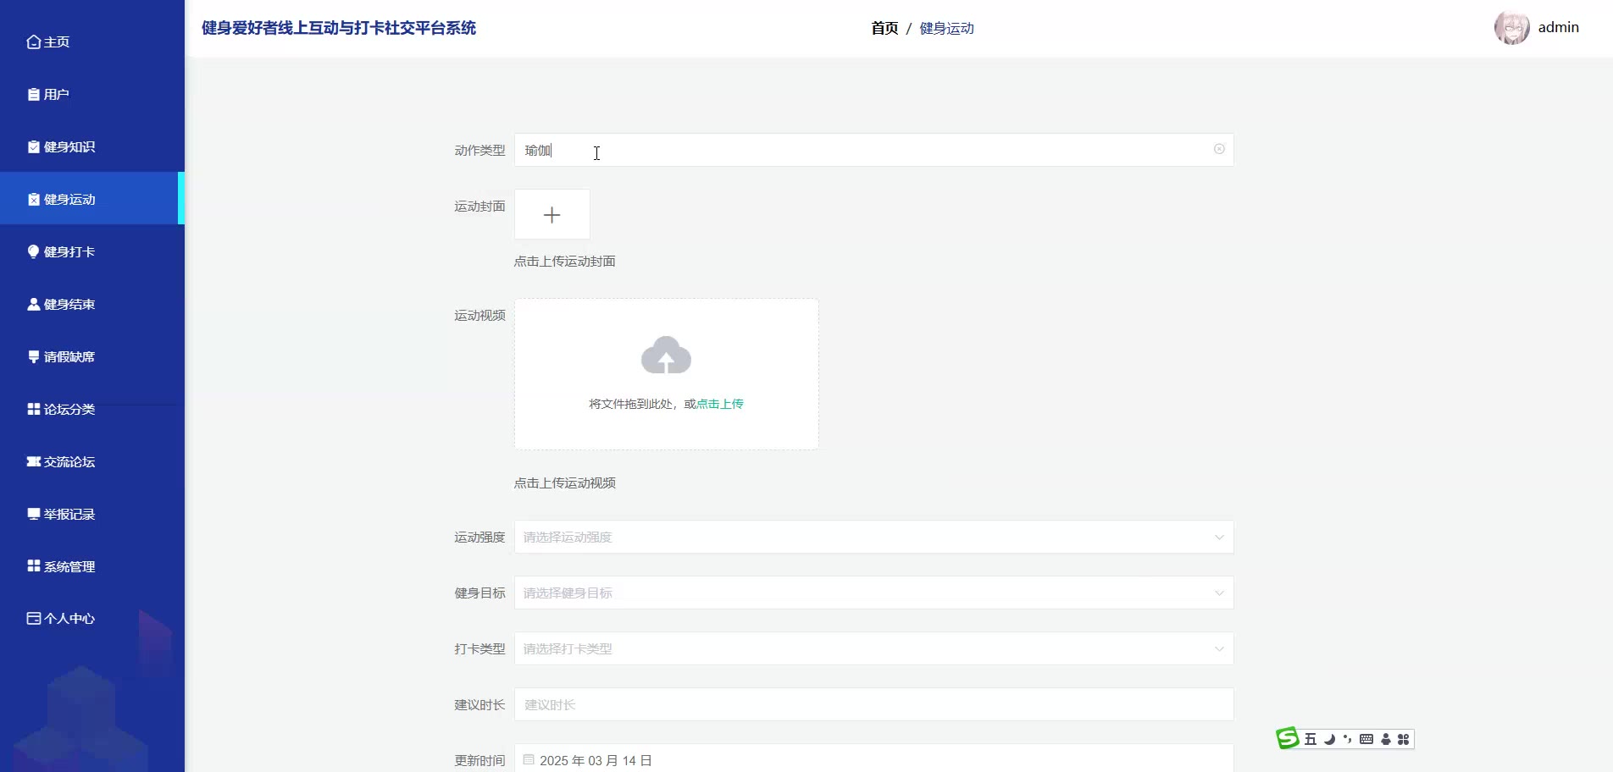
Task: Click the plus icon to upload 运动封面
Action: (x=552, y=215)
